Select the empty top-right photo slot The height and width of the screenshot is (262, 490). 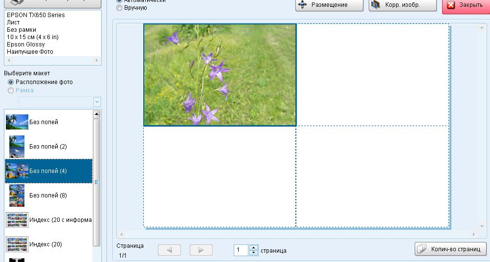point(373,75)
